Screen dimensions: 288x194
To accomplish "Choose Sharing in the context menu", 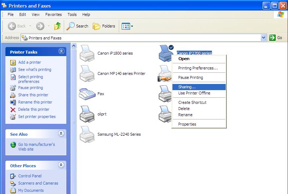I will point(199,87).
